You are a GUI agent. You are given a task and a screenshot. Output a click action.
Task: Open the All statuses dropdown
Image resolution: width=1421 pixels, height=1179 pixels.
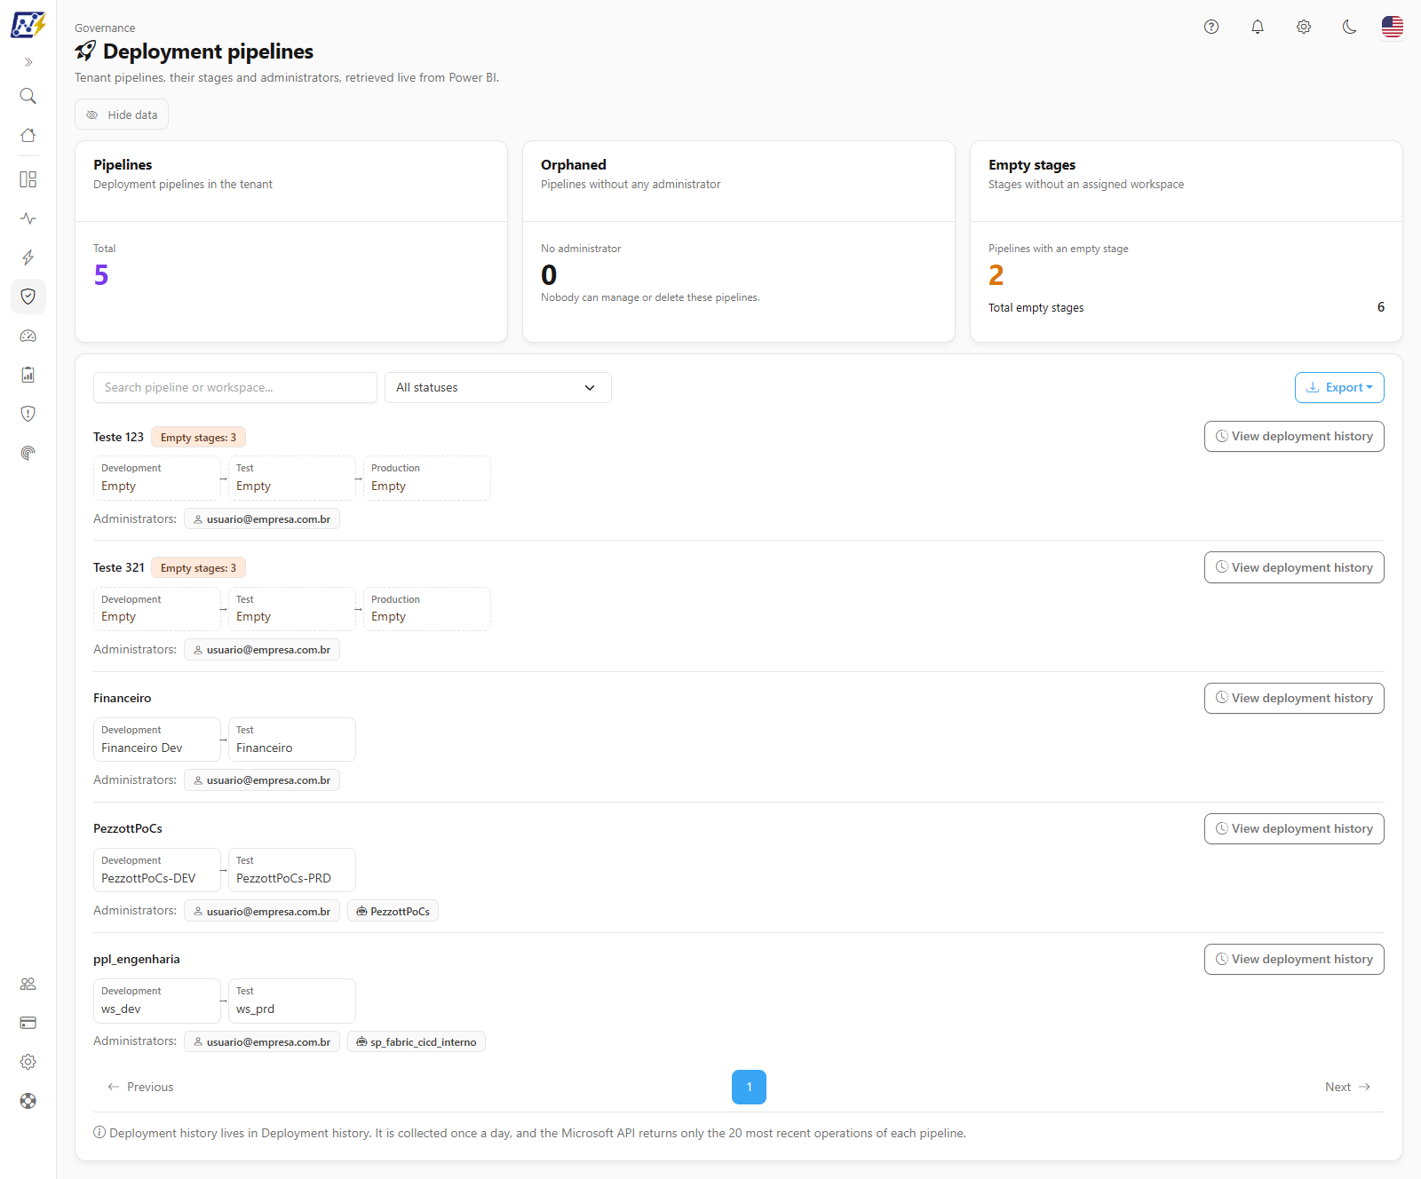tap(498, 388)
